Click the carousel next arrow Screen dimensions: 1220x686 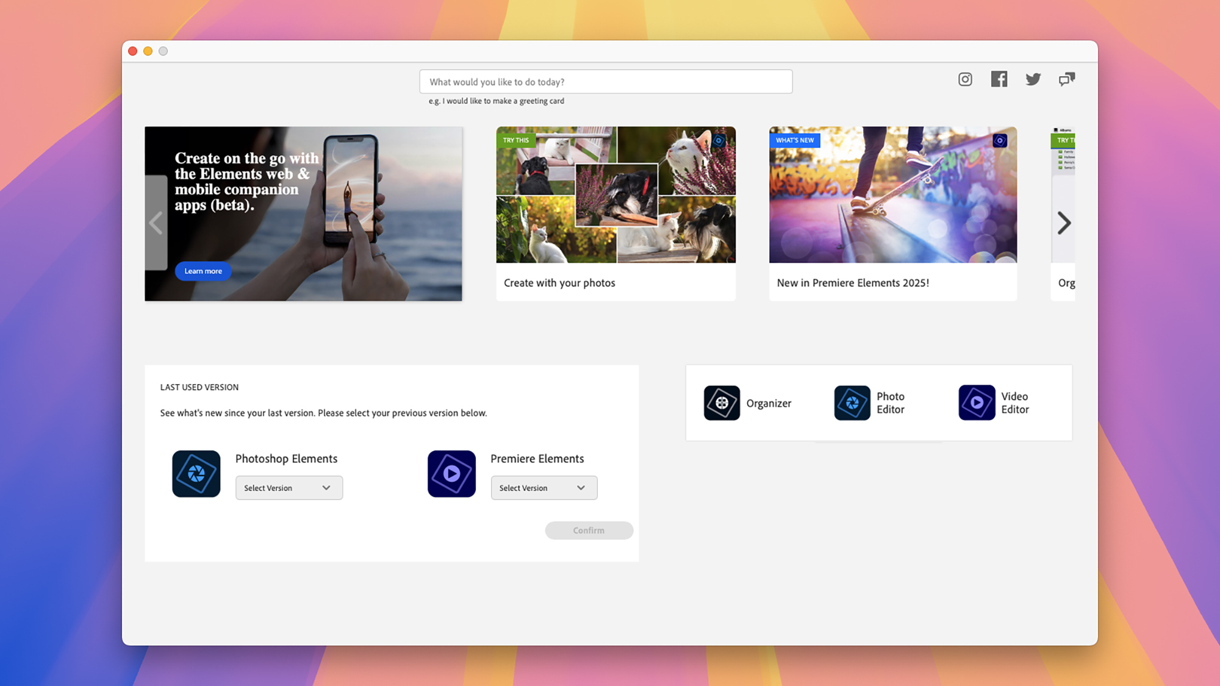point(1063,222)
